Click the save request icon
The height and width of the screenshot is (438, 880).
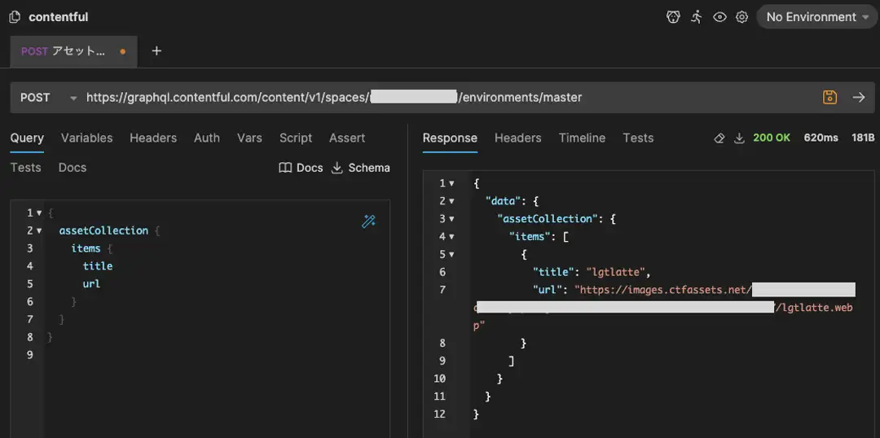(829, 98)
